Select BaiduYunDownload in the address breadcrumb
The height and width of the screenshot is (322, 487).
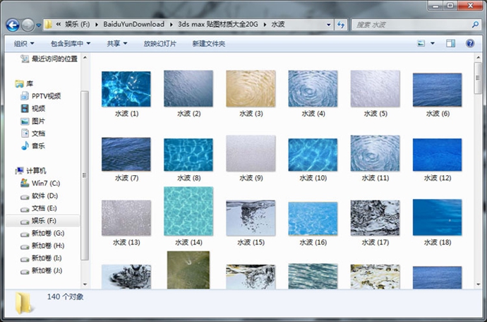tap(134, 24)
